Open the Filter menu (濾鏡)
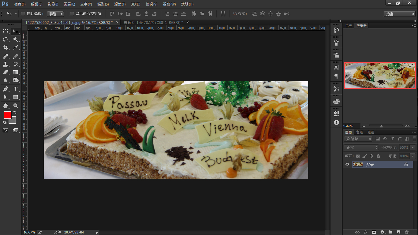 point(120,4)
